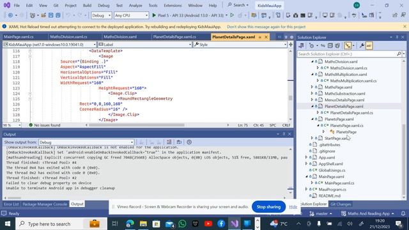409x230 pixels.
Task: Click the editor vertical scrollbar thumb
Action: tap(290, 98)
